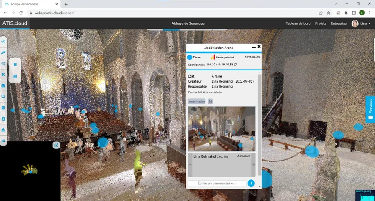Expand the Lina user dropdown
Image resolution: width=375 pixels, height=201 pixels.
(366, 23)
